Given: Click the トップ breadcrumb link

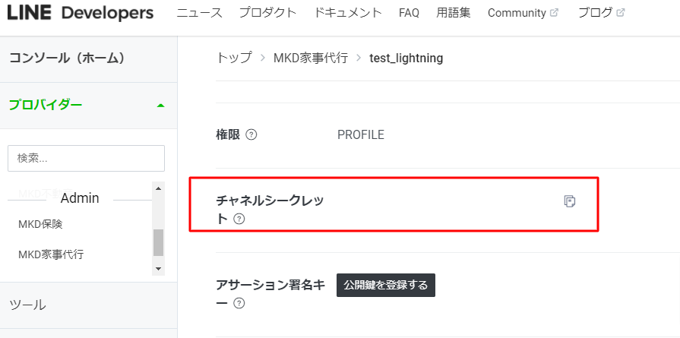Looking at the screenshot, I should (x=234, y=58).
